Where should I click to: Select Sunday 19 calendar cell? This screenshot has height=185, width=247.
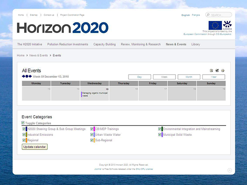point(211,94)
